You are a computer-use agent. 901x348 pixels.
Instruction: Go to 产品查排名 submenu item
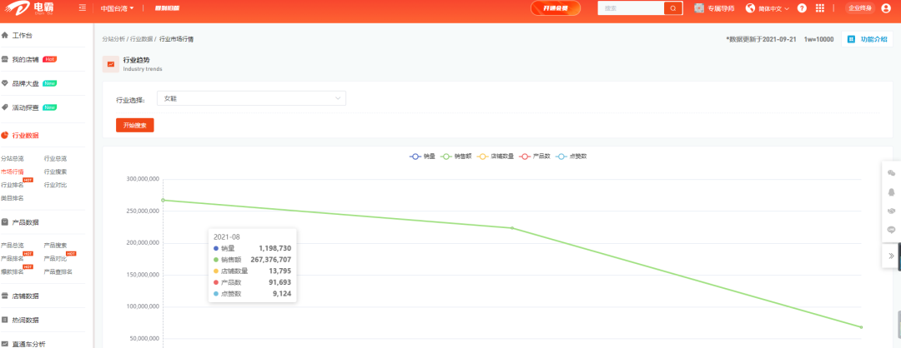(58, 271)
